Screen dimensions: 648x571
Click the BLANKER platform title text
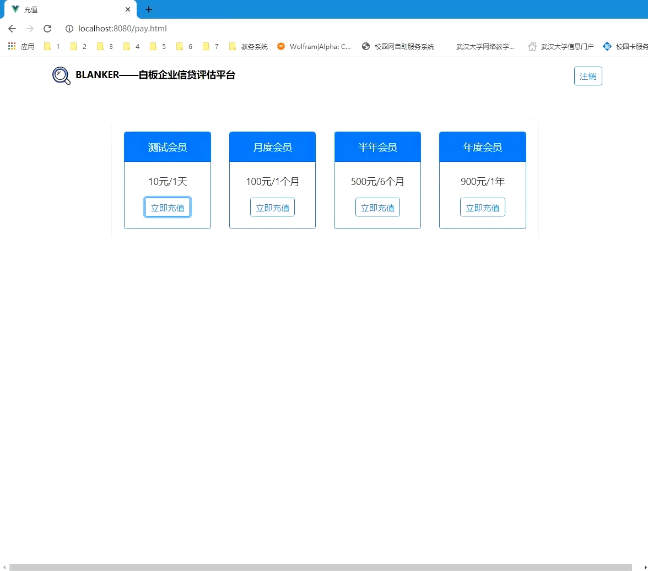[x=155, y=75]
